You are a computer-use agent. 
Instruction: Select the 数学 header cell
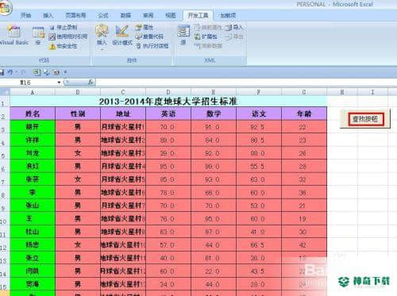pos(214,113)
